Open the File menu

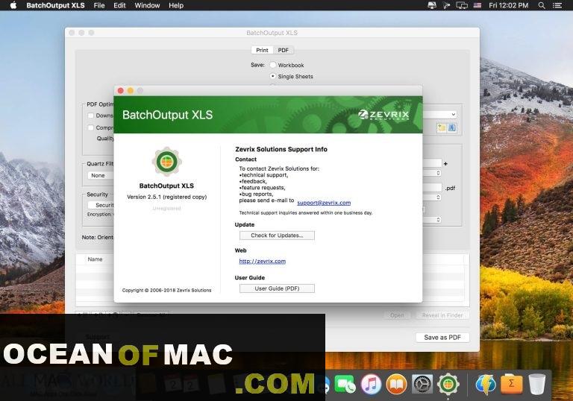click(99, 5)
